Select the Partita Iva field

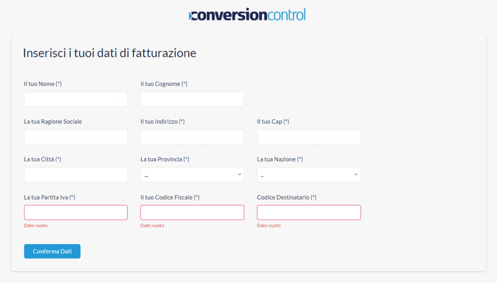tap(76, 212)
